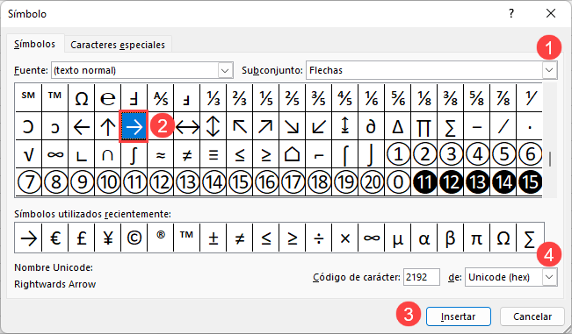Image resolution: width=572 pixels, height=334 pixels.
Task: Select the up-down arrow symbol
Action: [214, 126]
